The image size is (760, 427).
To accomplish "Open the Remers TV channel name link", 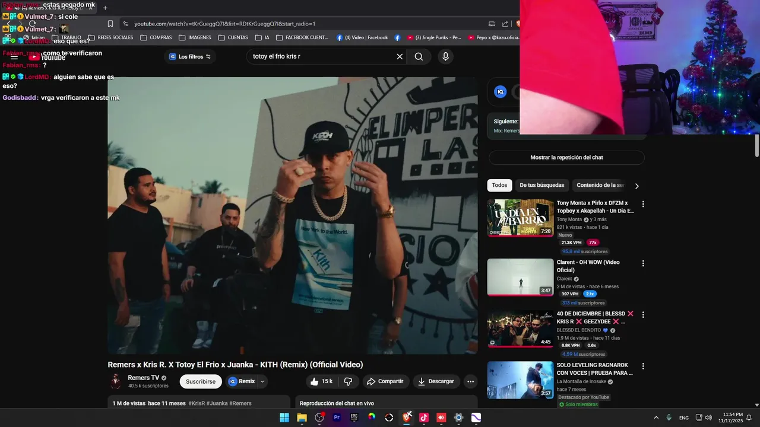I will [143, 378].
